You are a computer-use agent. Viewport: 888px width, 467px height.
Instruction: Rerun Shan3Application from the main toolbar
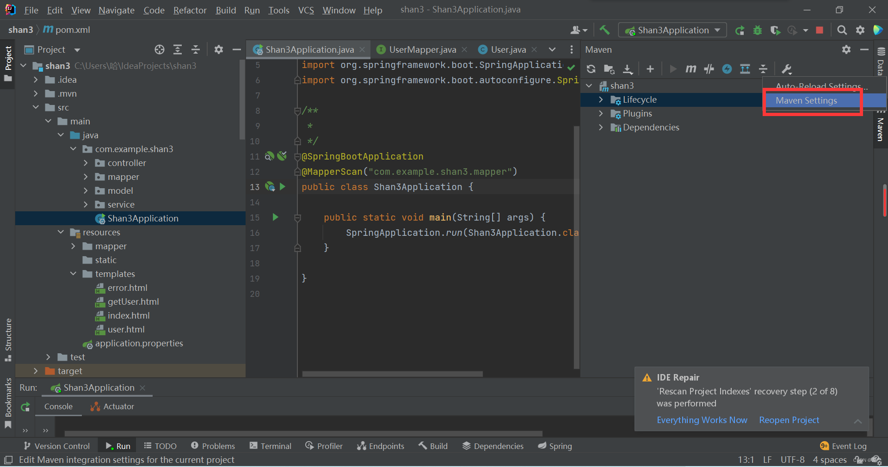740,30
